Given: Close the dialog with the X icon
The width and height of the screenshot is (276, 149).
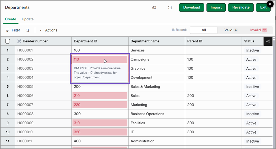Looking at the screenshot, I should [x=271, y=4].
